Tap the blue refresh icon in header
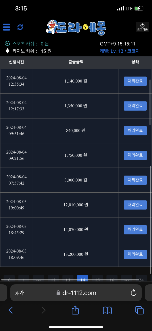Screen dimensions: 152x331 click(20, 27)
